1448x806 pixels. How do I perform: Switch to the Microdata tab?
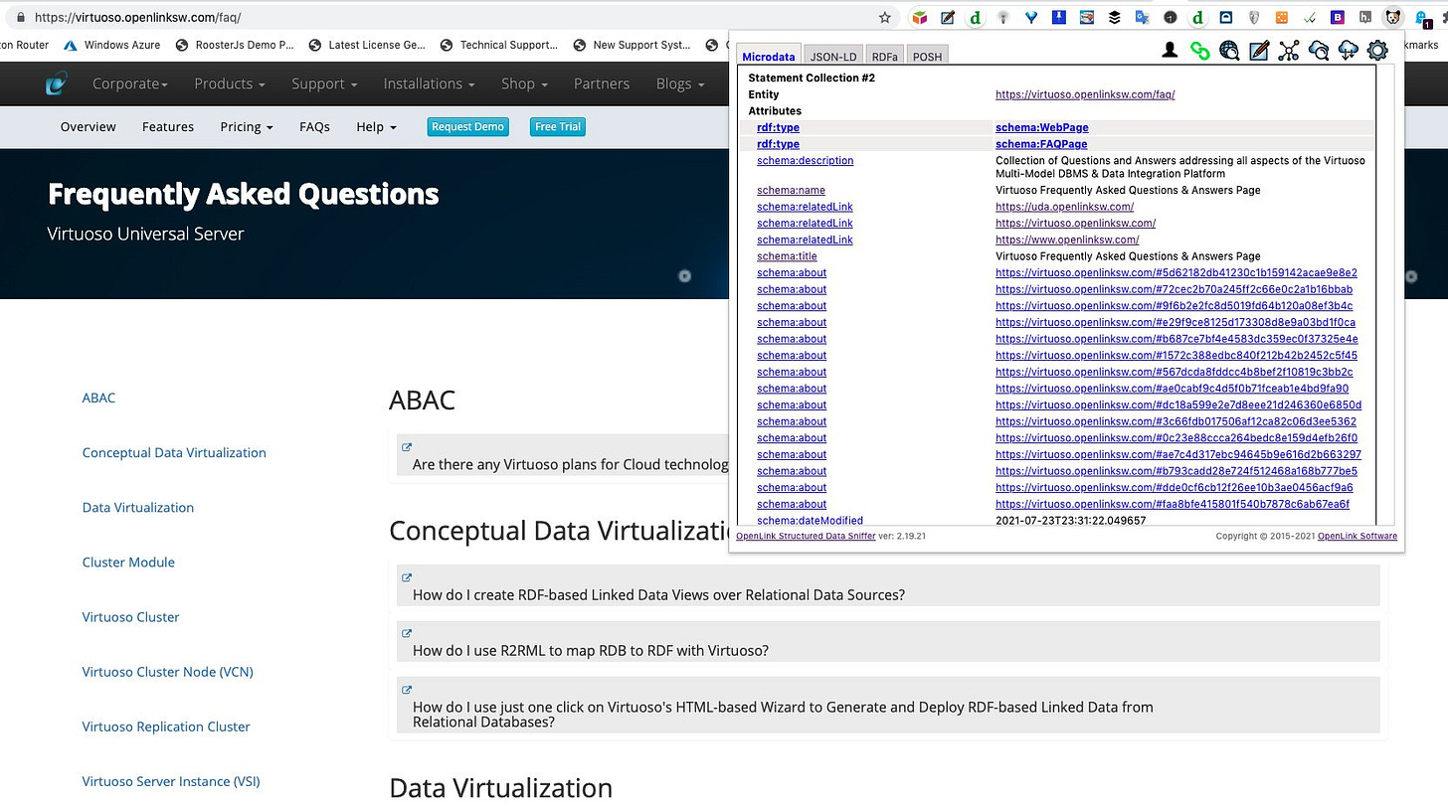769,57
